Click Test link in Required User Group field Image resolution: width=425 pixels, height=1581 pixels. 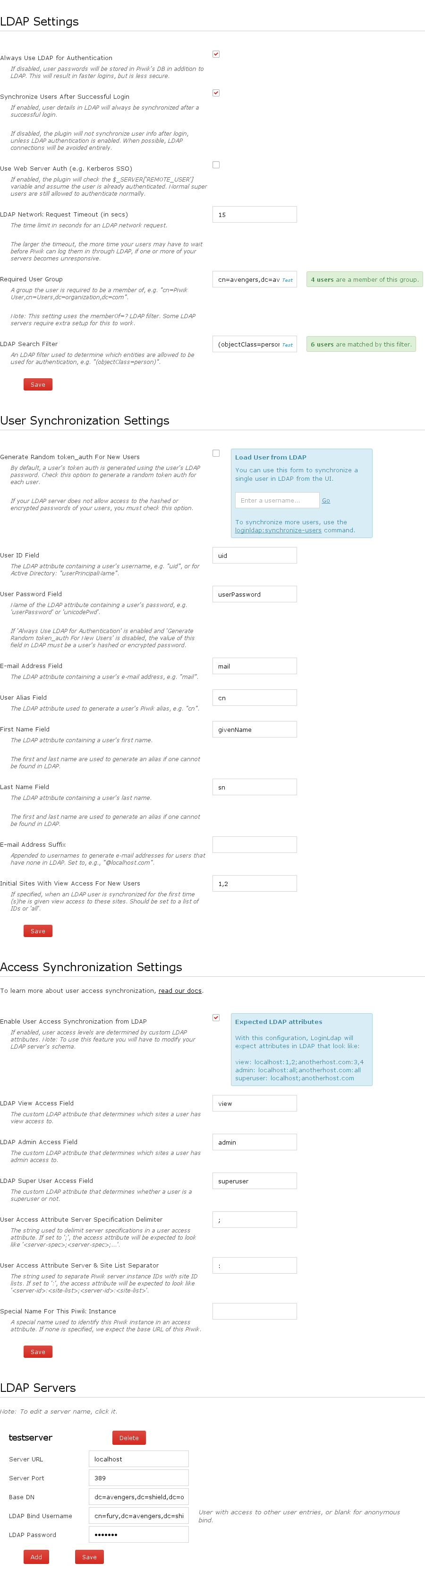[x=287, y=280]
